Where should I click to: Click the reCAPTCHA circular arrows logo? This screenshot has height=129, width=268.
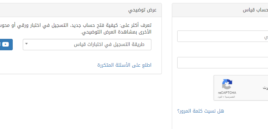227,84
